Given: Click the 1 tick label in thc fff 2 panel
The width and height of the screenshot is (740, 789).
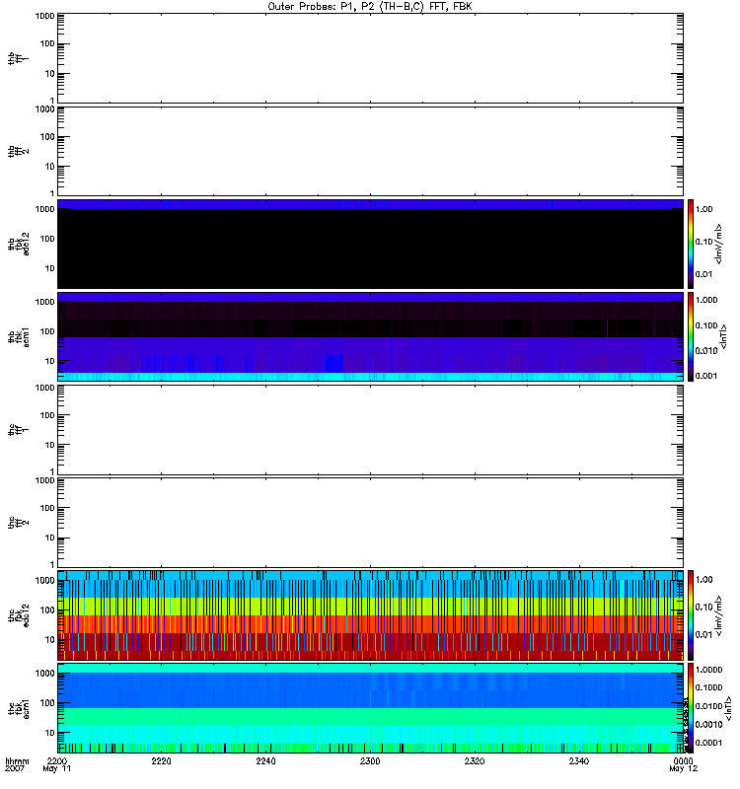Looking at the screenshot, I should tap(52, 564).
